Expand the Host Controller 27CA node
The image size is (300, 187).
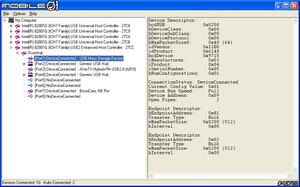[11, 36]
